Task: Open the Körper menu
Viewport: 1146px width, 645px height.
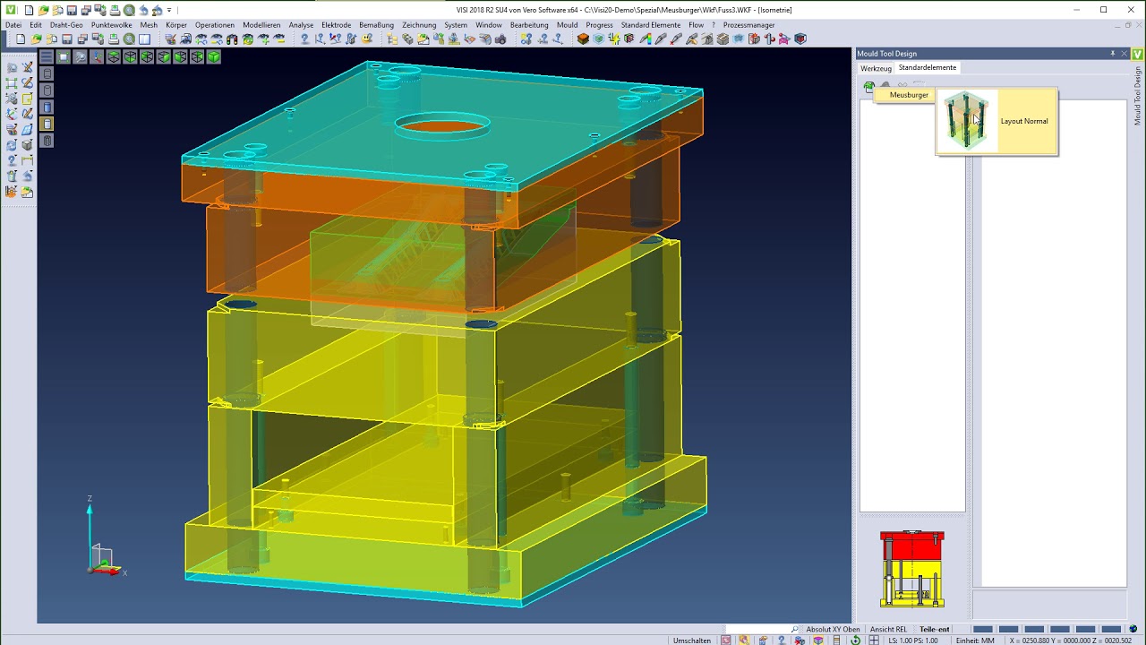Action: tap(176, 25)
